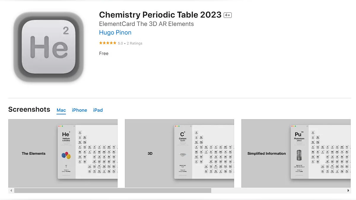The image size is (356, 200).
Task: Open "Simplified Information" screenshot thumbnail
Action: click(296, 153)
